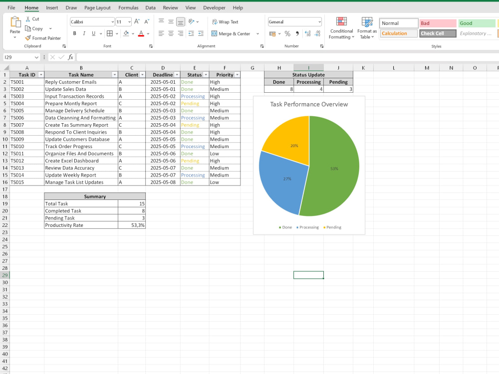This screenshot has height=374, width=499.
Task: Decrease font size with smaller A icon
Action: [x=147, y=21]
